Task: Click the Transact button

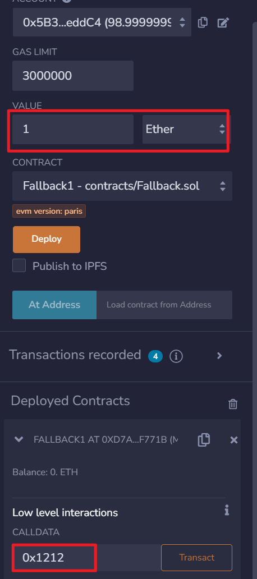Action: point(196,557)
